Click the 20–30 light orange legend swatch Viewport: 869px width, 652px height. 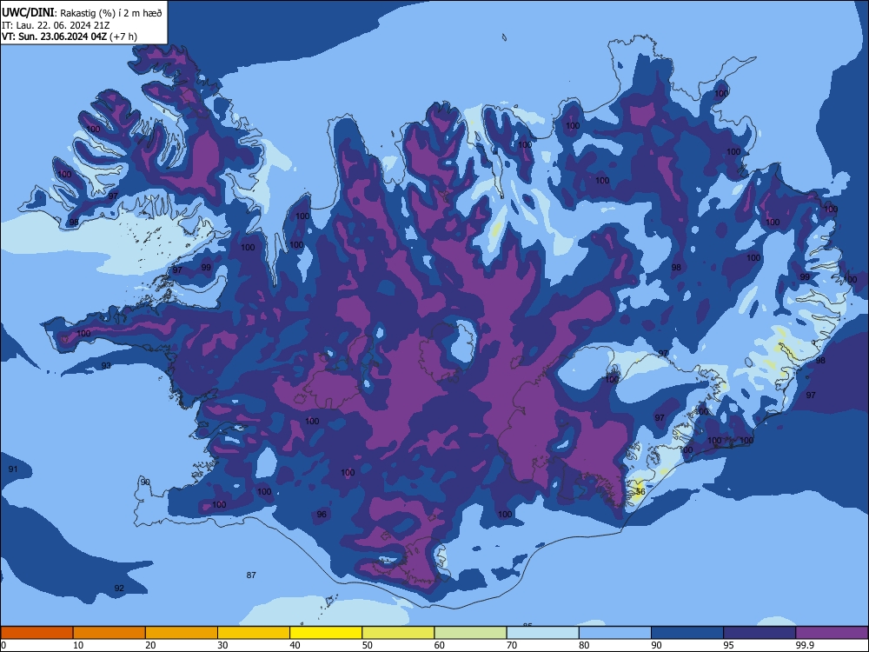point(182,633)
